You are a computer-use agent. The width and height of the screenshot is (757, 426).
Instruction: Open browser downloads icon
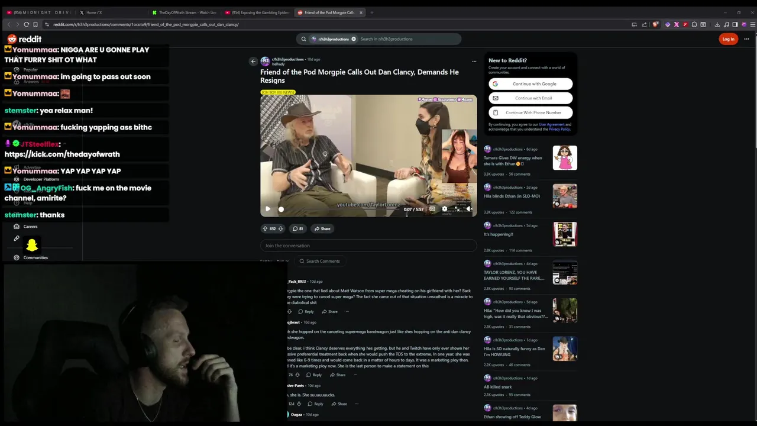[717, 24]
